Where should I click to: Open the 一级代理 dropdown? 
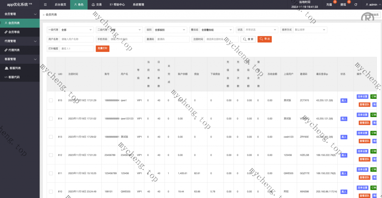[x=76, y=30]
